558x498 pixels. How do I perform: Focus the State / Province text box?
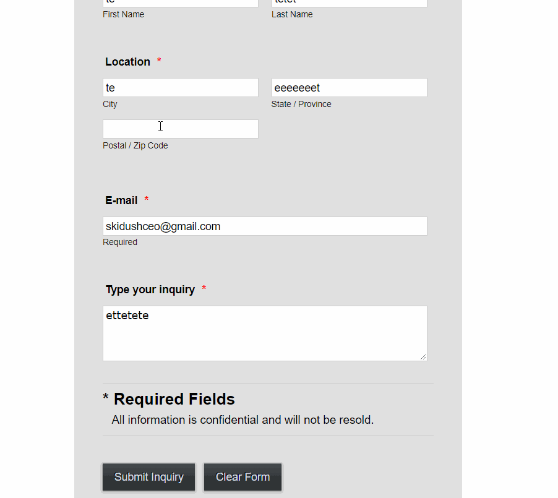pos(349,88)
